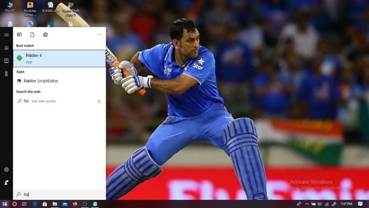This screenshot has width=369, height=208.
Task: Open Settings gear in search sidebar
Action: pos(6,169)
